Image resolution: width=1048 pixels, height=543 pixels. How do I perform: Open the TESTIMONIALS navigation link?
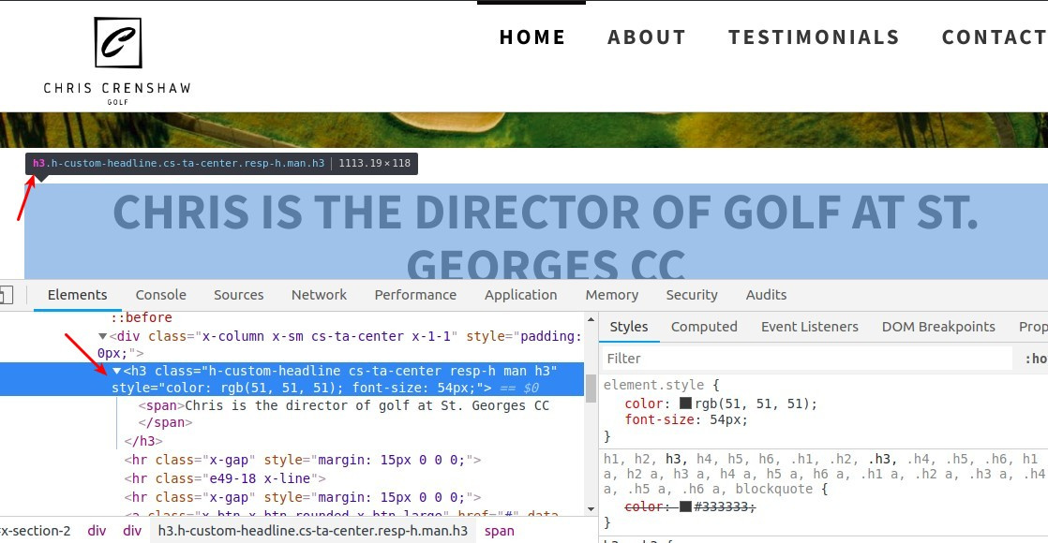tap(814, 37)
